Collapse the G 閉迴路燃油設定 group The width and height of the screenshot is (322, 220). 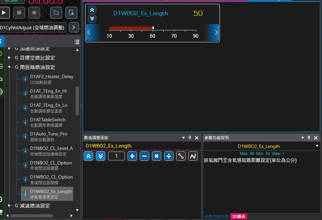pyautogui.click(x=9, y=67)
